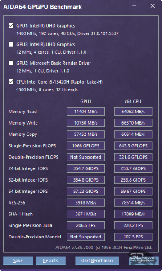This screenshot has height=271, width=162.
Task: Select the GPU1 Memory Copy value box
Action: coord(86,134)
